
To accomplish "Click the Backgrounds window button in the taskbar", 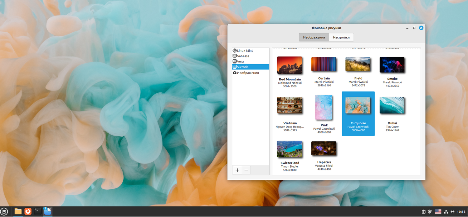I will (47, 211).
